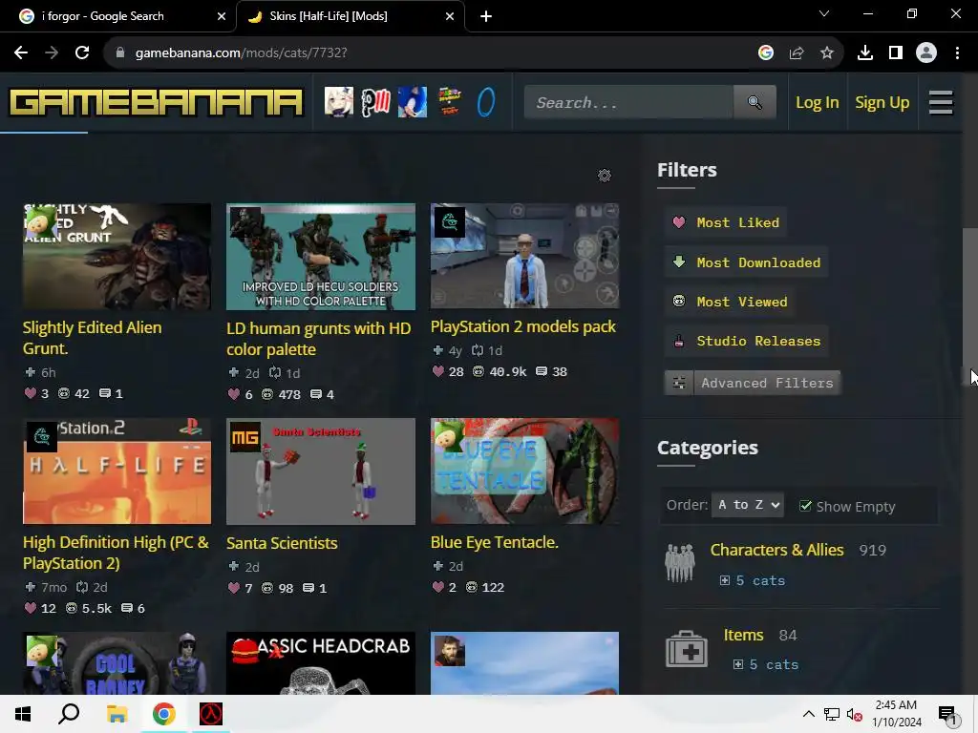The image size is (978, 733).
Task: Click the Google icon in address bar
Action: (x=766, y=52)
